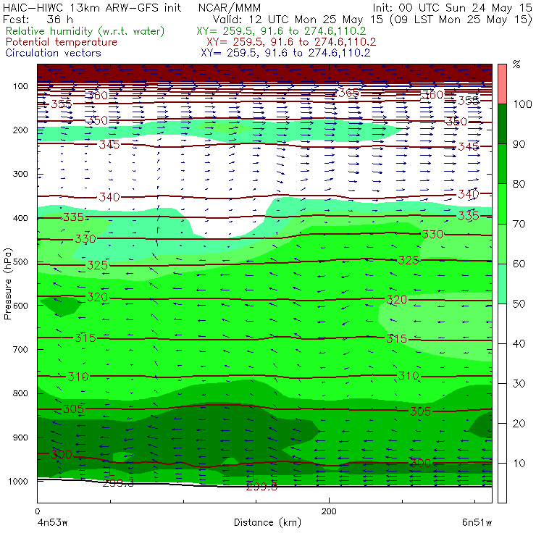This screenshot has width=536, height=536.
Task: Click the darkest green 90-100% colorbar segment
Action: pos(502,124)
